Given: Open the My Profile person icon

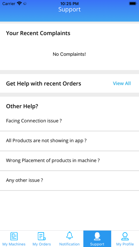Looking at the screenshot, I should click(x=125, y=236).
